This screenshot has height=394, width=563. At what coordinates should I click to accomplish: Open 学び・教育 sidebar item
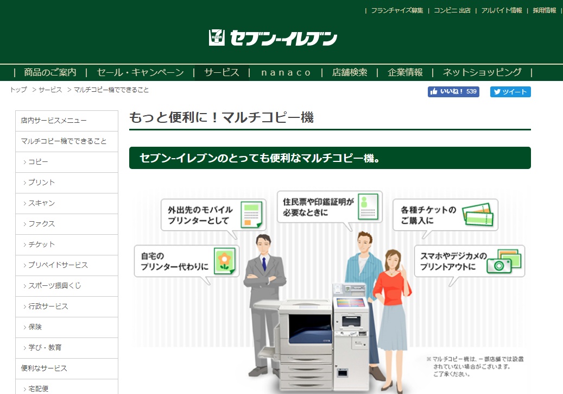click(x=67, y=348)
